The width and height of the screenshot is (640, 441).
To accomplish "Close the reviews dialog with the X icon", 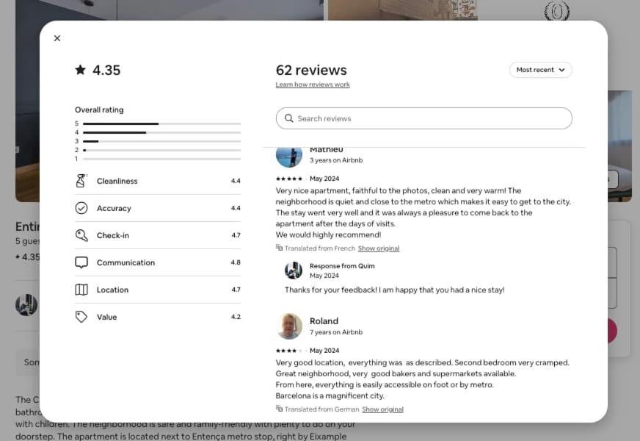I will point(57,38).
